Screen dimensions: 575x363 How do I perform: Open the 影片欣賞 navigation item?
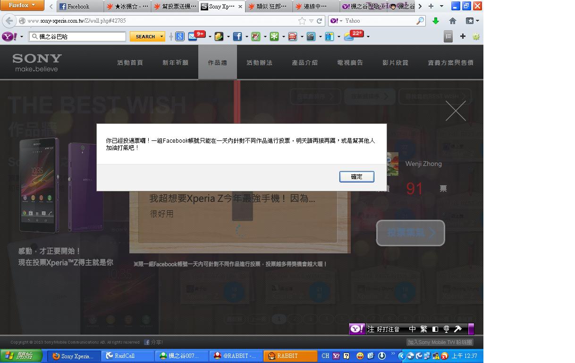click(395, 62)
